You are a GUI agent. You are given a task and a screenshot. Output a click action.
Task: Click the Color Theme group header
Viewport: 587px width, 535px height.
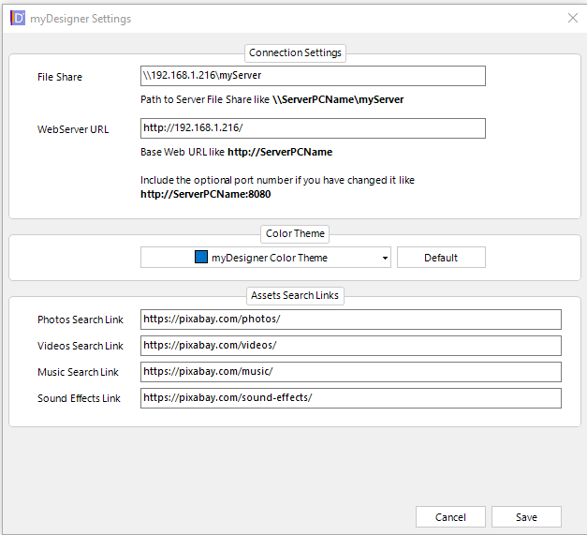tap(295, 233)
